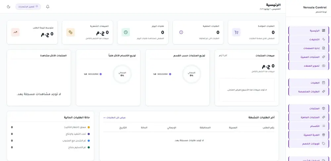Open المنتجات الجاهزة in sidebar

pos(308,117)
